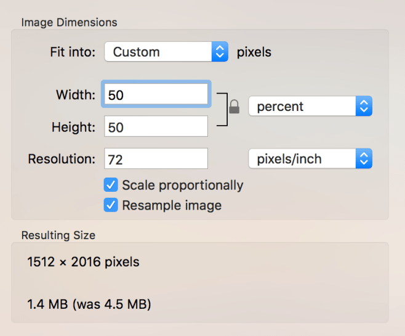Click the blue arrows on pixels/inch popup
Image resolution: width=405 pixels, height=336 pixels.
364,159
